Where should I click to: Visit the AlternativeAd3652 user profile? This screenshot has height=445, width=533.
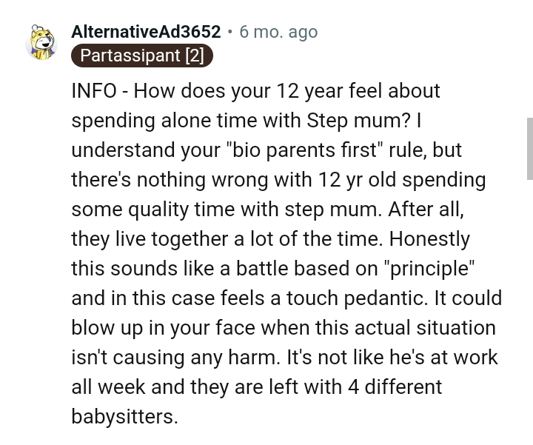click(x=146, y=32)
